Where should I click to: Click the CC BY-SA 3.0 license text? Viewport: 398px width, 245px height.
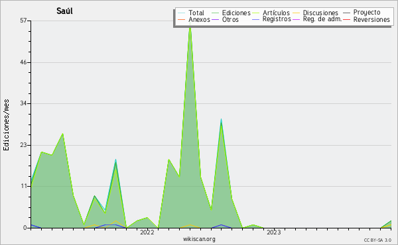pyautogui.click(x=377, y=240)
